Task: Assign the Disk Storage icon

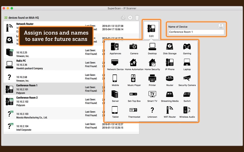Action: (x=170, y=47)
